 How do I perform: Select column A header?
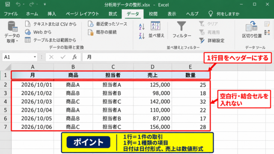pos(33,67)
